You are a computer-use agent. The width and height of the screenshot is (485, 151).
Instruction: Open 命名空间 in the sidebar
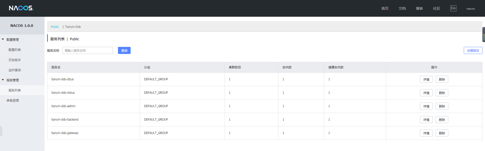(x=13, y=101)
